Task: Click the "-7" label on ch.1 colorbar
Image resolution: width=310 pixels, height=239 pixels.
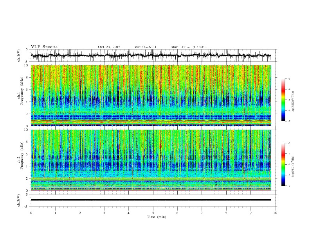Action: 289,121
